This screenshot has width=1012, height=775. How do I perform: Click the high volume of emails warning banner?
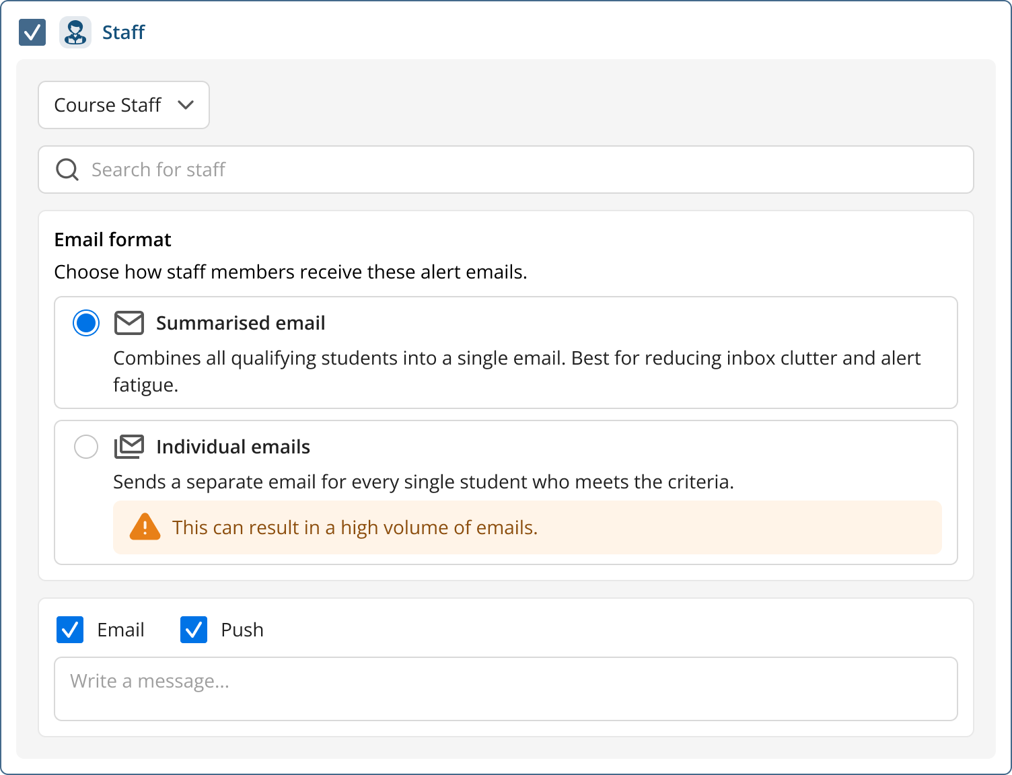(528, 527)
